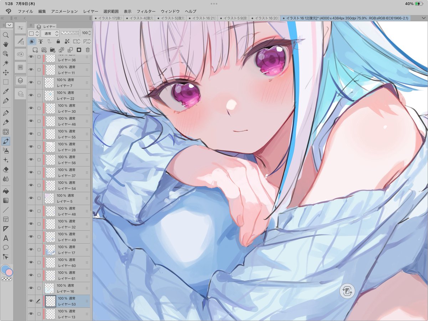This screenshot has height=321, width=428.
Task: Open the フィルター menu
Action: tap(146, 11)
